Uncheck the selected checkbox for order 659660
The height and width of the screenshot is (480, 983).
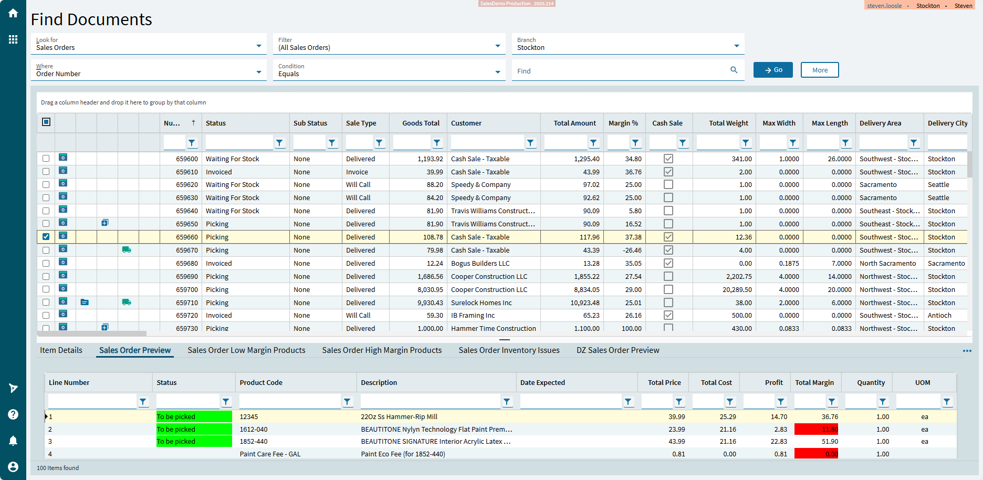tap(46, 237)
